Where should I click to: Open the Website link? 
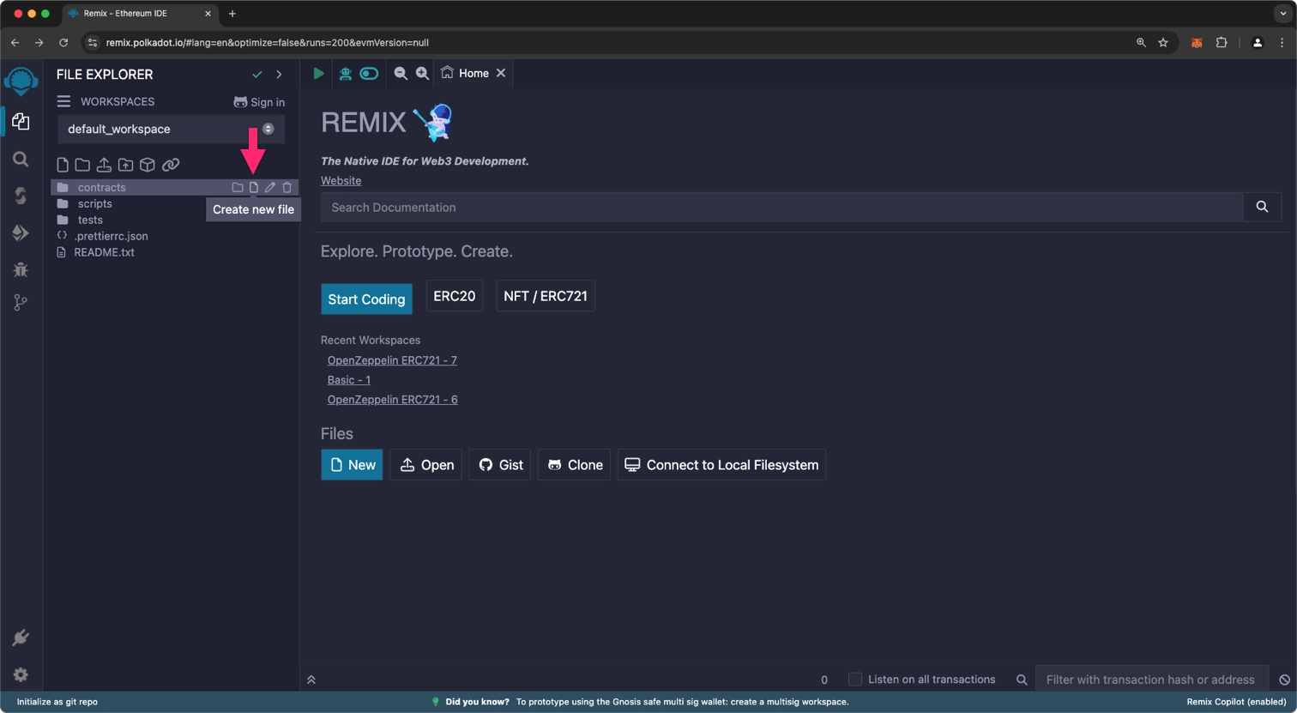pos(341,180)
